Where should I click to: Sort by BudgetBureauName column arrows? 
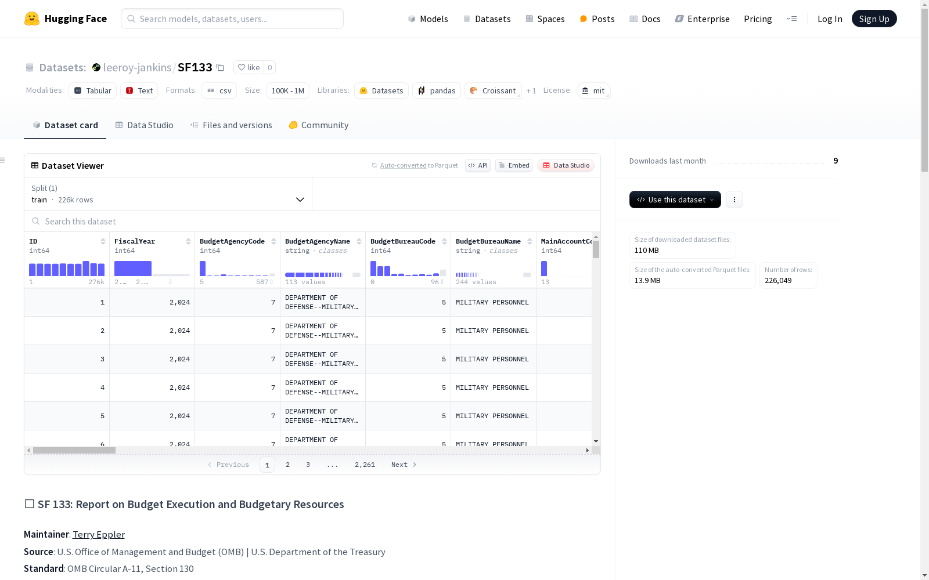(530, 241)
